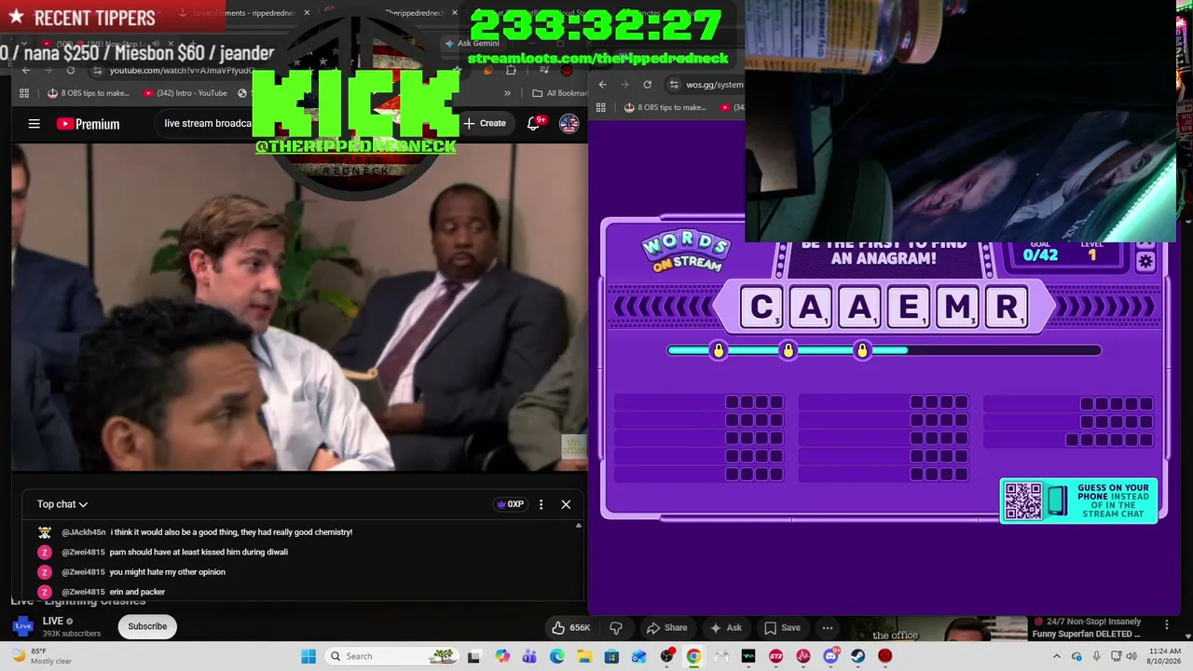
Task: Open Words on Stream settings gear
Action: coord(1145,262)
